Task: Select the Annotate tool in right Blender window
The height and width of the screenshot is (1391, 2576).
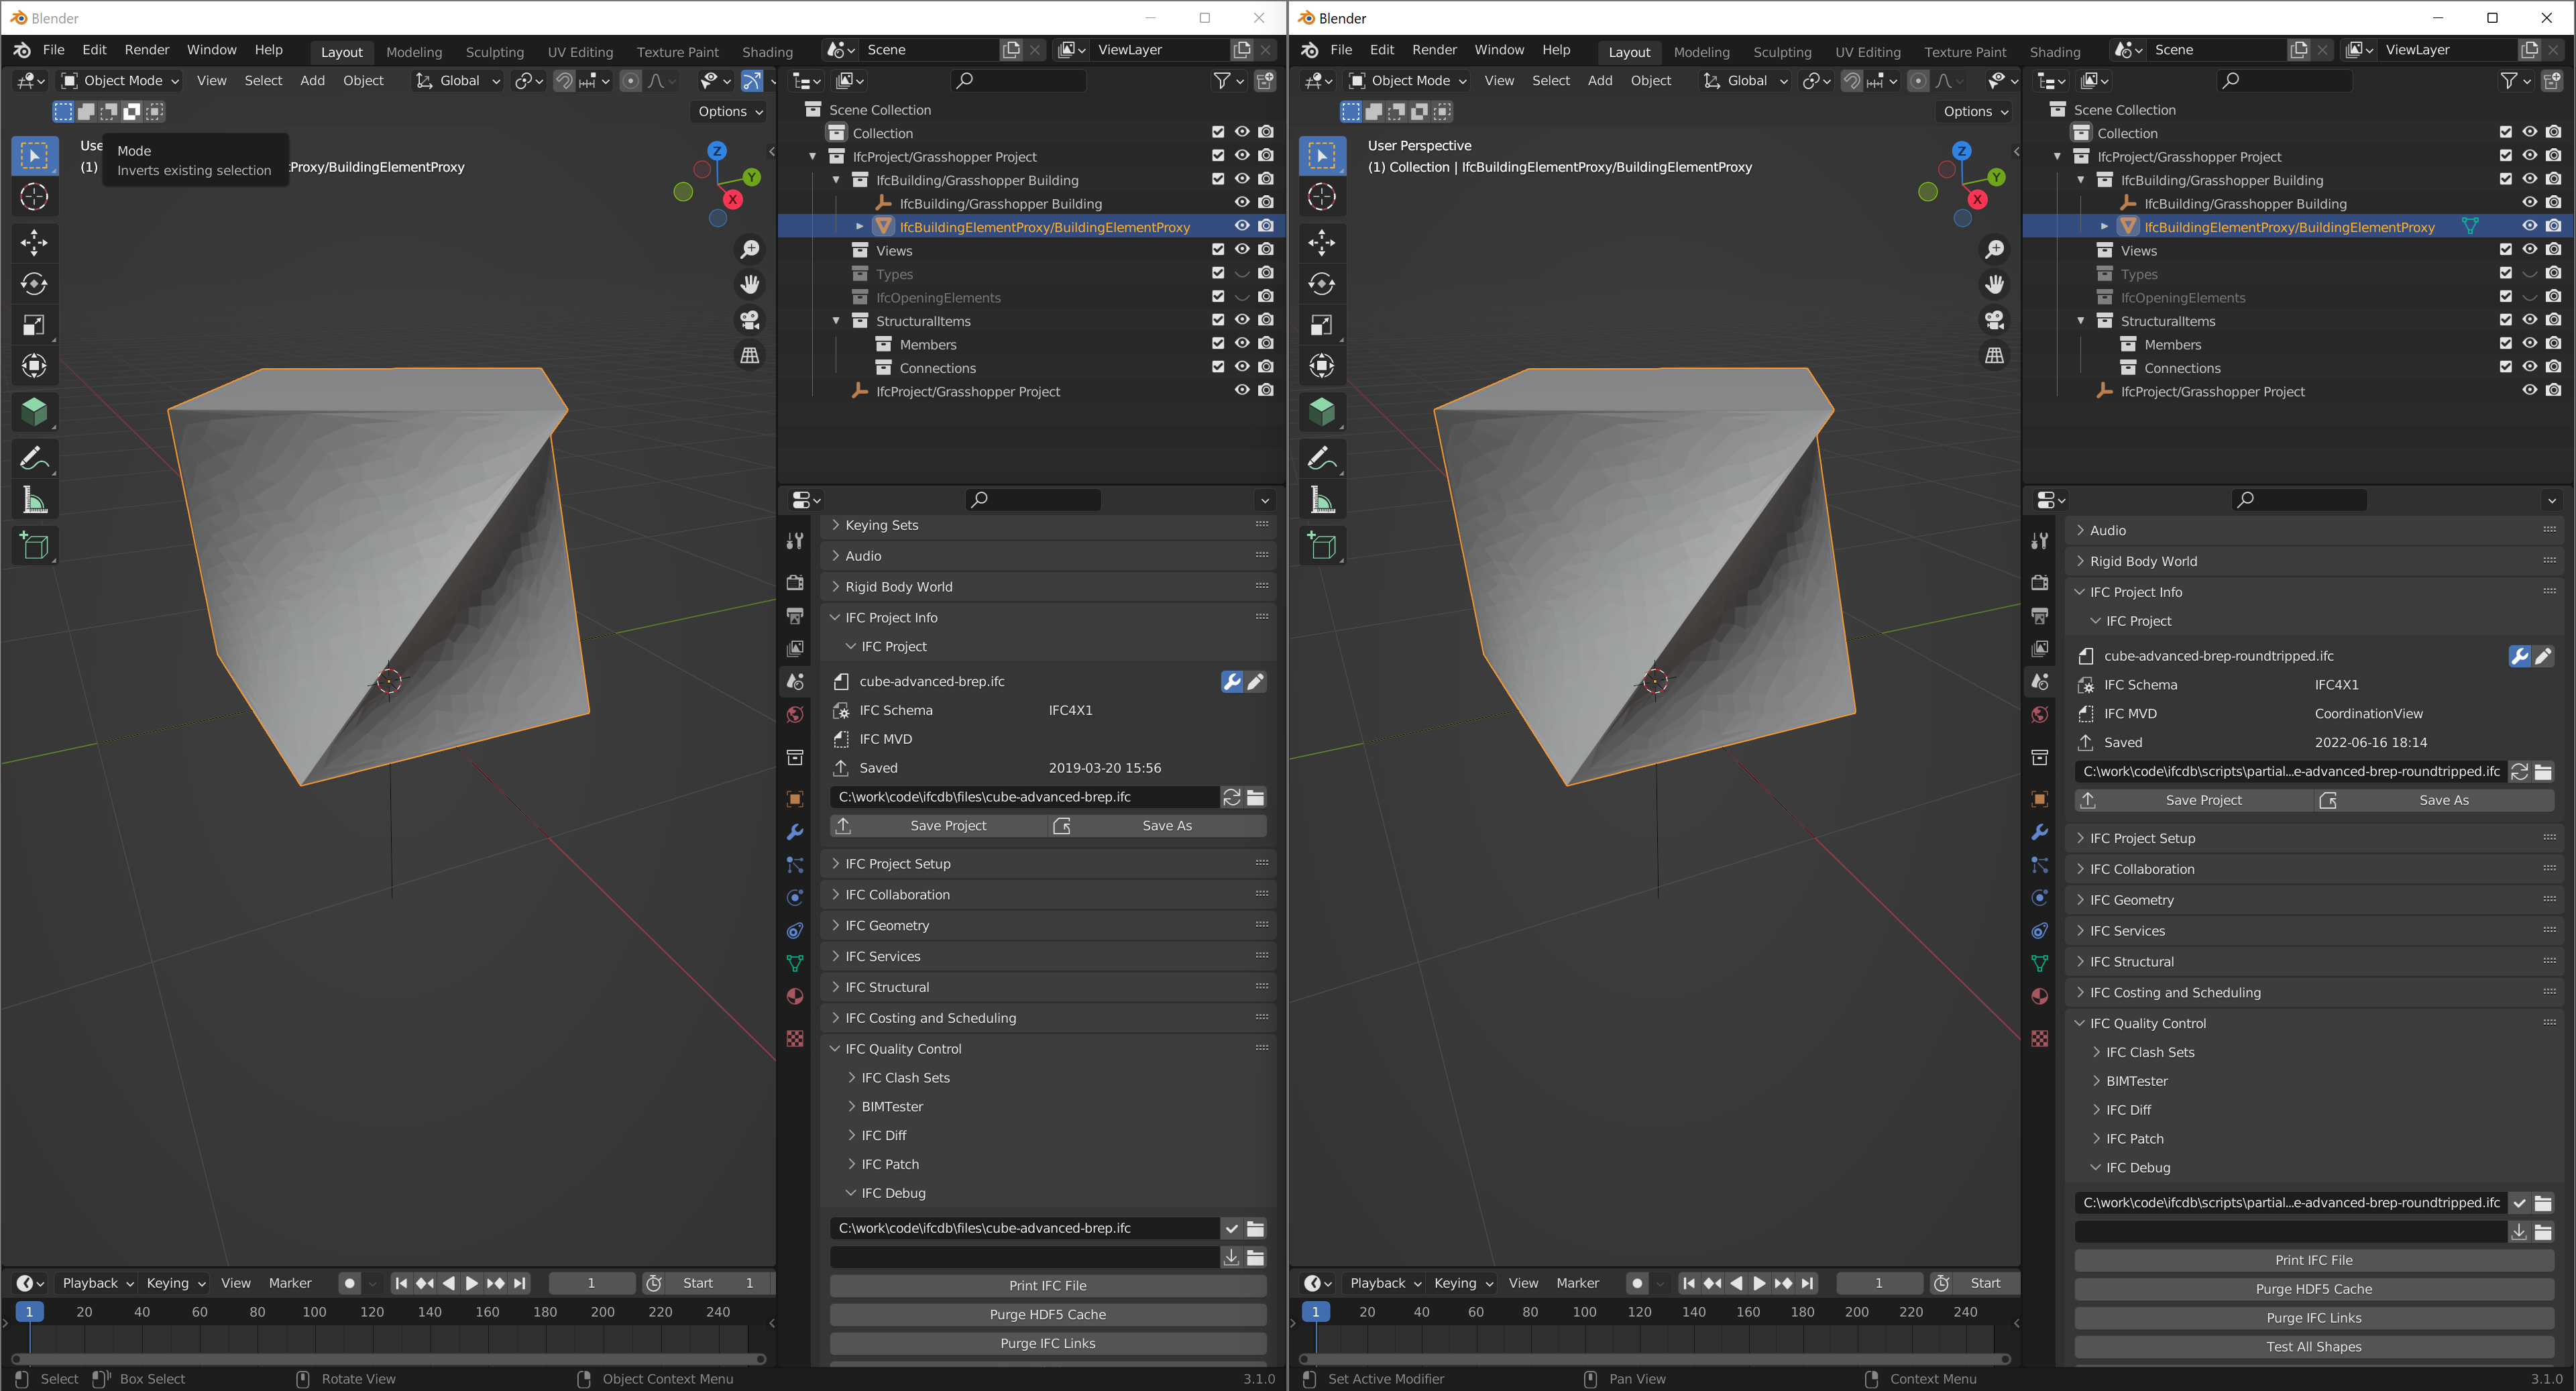Action: coord(1322,458)
